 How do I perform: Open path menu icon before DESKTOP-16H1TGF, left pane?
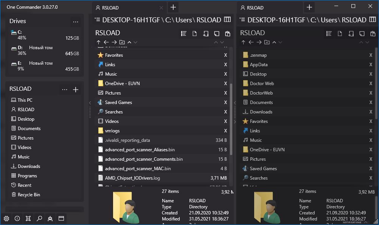pyautogui.click(x=98, y=20)
